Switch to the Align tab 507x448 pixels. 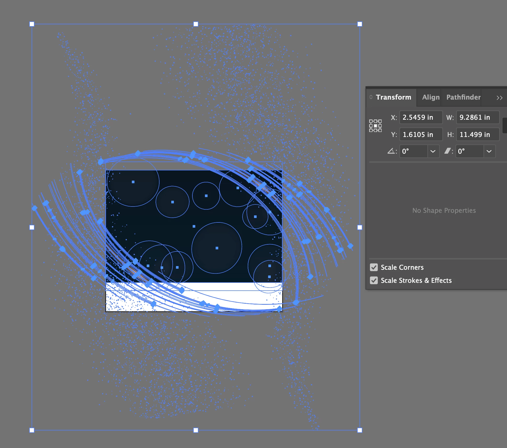coord(431,97)
